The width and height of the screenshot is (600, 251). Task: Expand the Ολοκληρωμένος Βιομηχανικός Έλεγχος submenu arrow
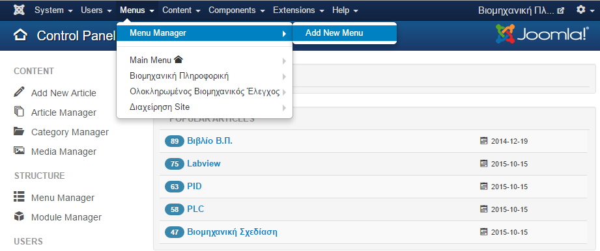point(284,92)
